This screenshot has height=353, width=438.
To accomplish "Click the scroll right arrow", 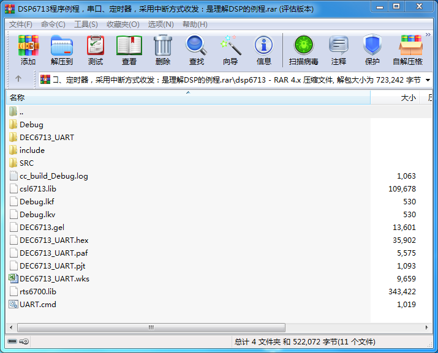I will pyautogui.click(x=426, y=327).
